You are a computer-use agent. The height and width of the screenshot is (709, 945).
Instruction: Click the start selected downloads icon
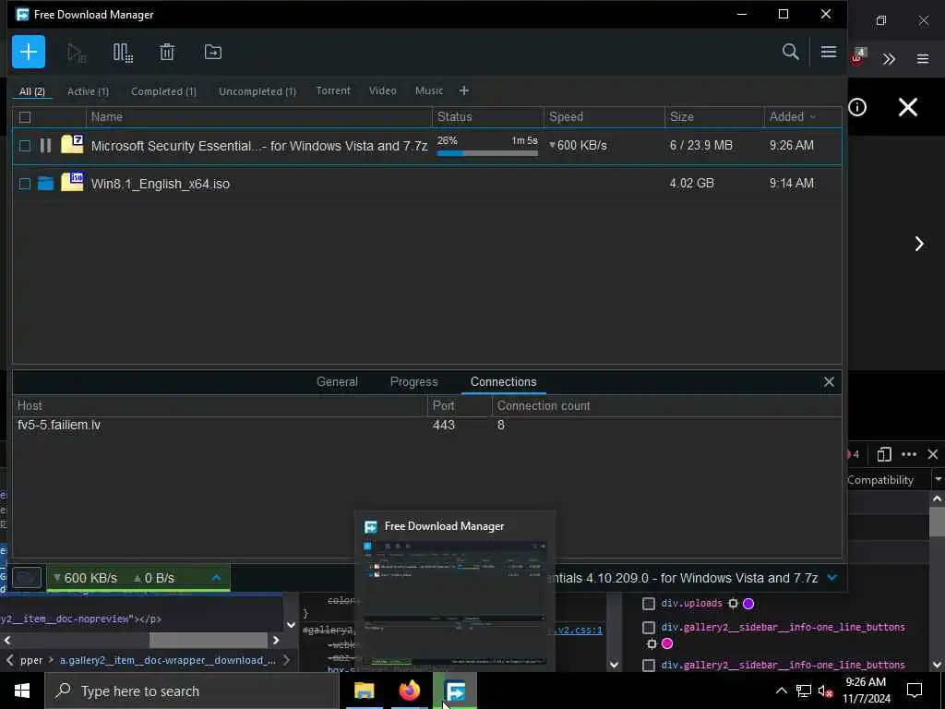[77, 53]
